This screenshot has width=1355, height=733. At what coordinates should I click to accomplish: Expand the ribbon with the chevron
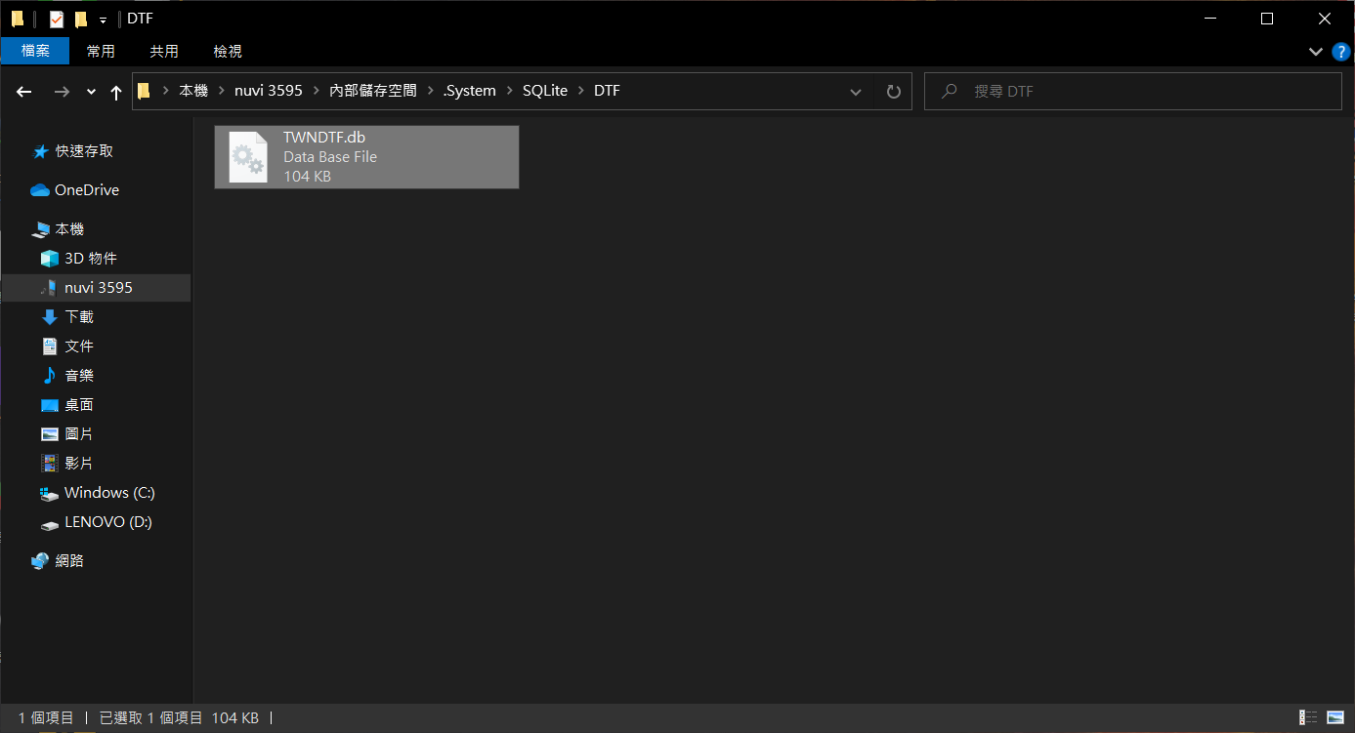(x=1314, y=51)
